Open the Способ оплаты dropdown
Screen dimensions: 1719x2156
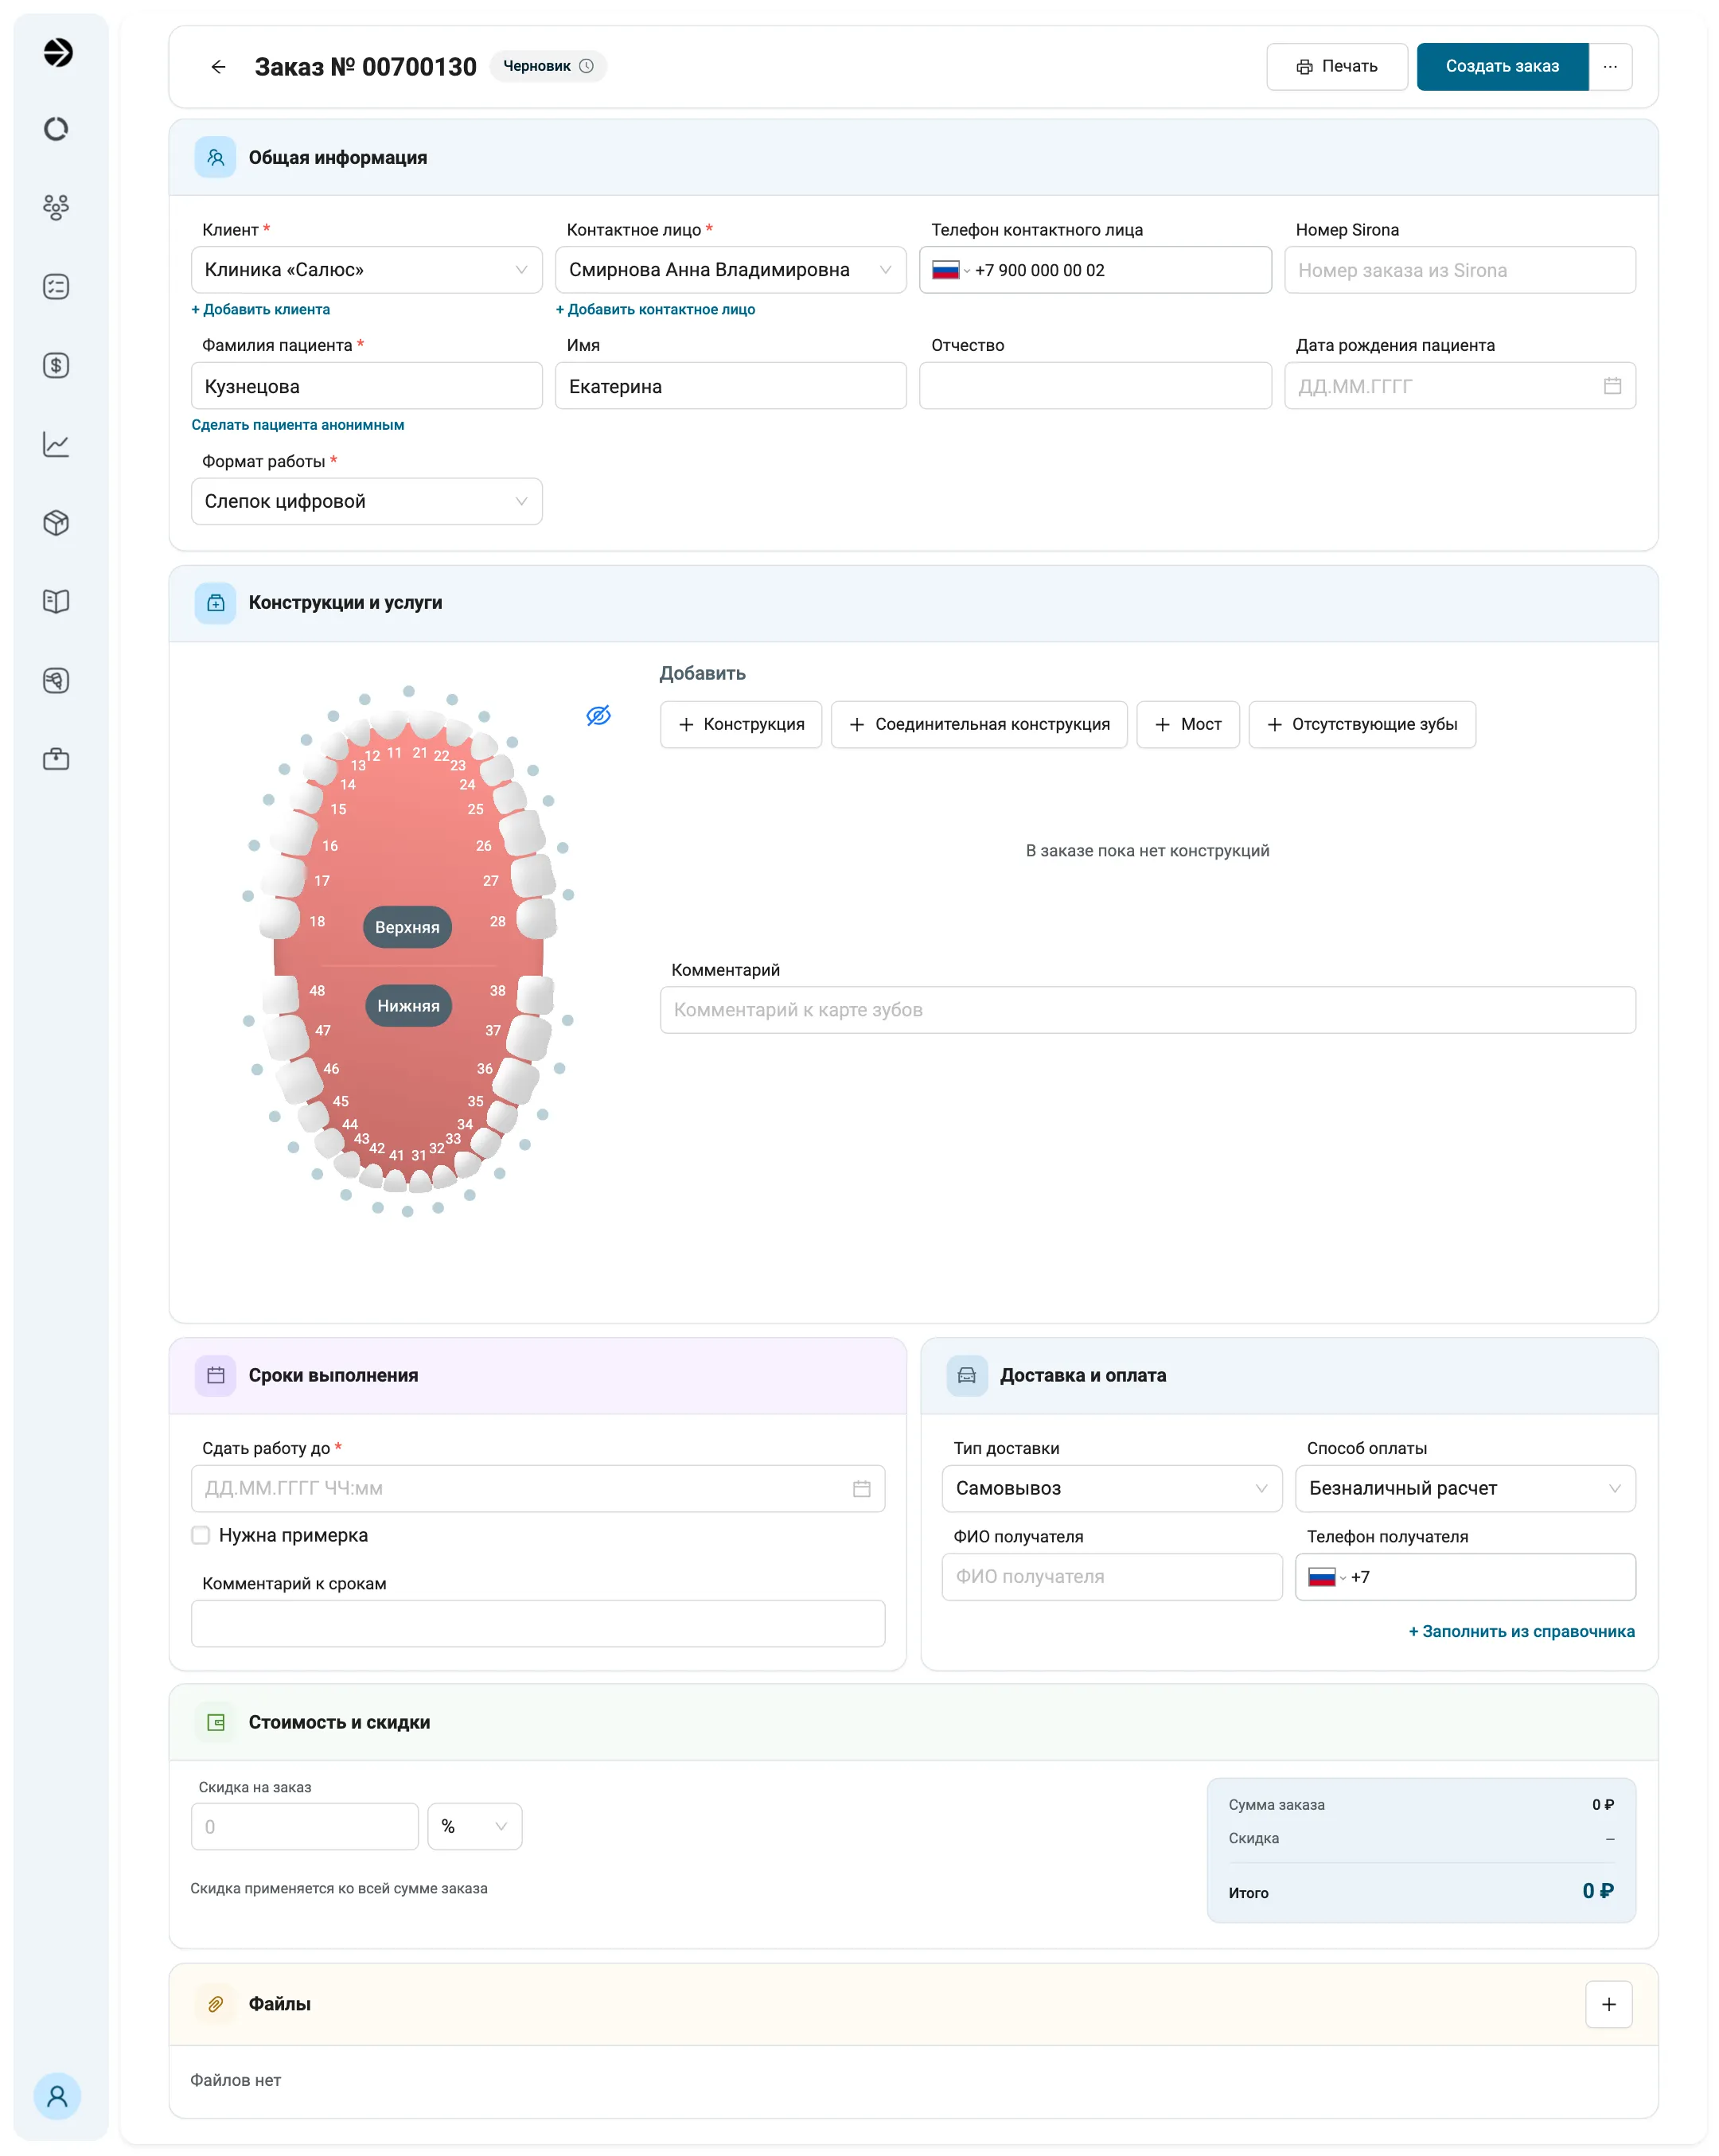(x=1464, y=1488)
